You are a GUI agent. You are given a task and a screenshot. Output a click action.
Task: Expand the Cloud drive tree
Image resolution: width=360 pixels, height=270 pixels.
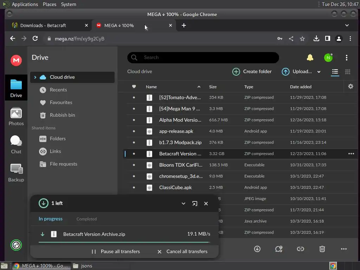click(x=35, y=77)
